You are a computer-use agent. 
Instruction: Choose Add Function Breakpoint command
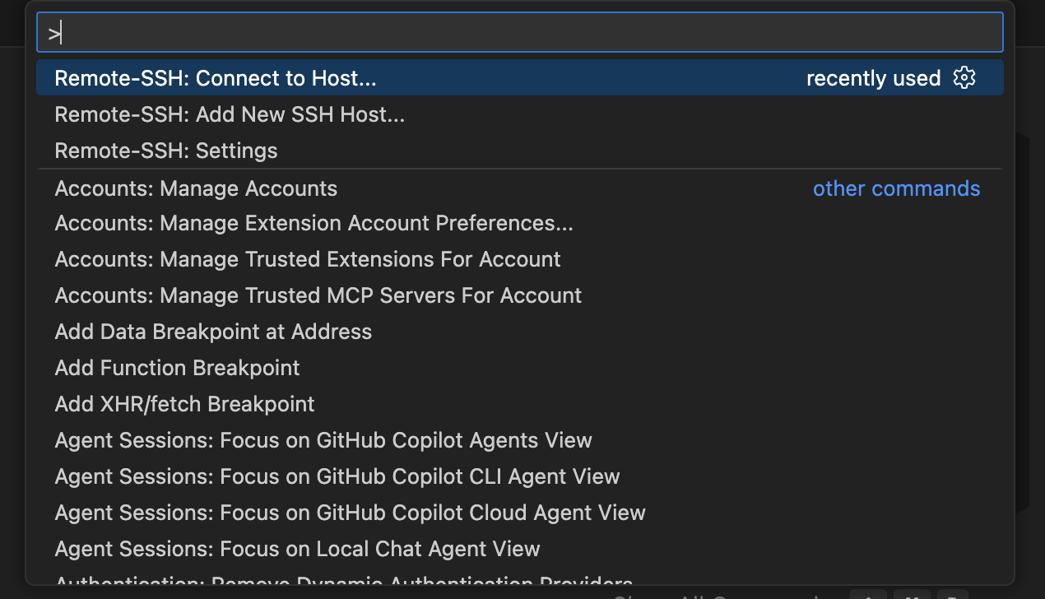click(x=177, y=368)
